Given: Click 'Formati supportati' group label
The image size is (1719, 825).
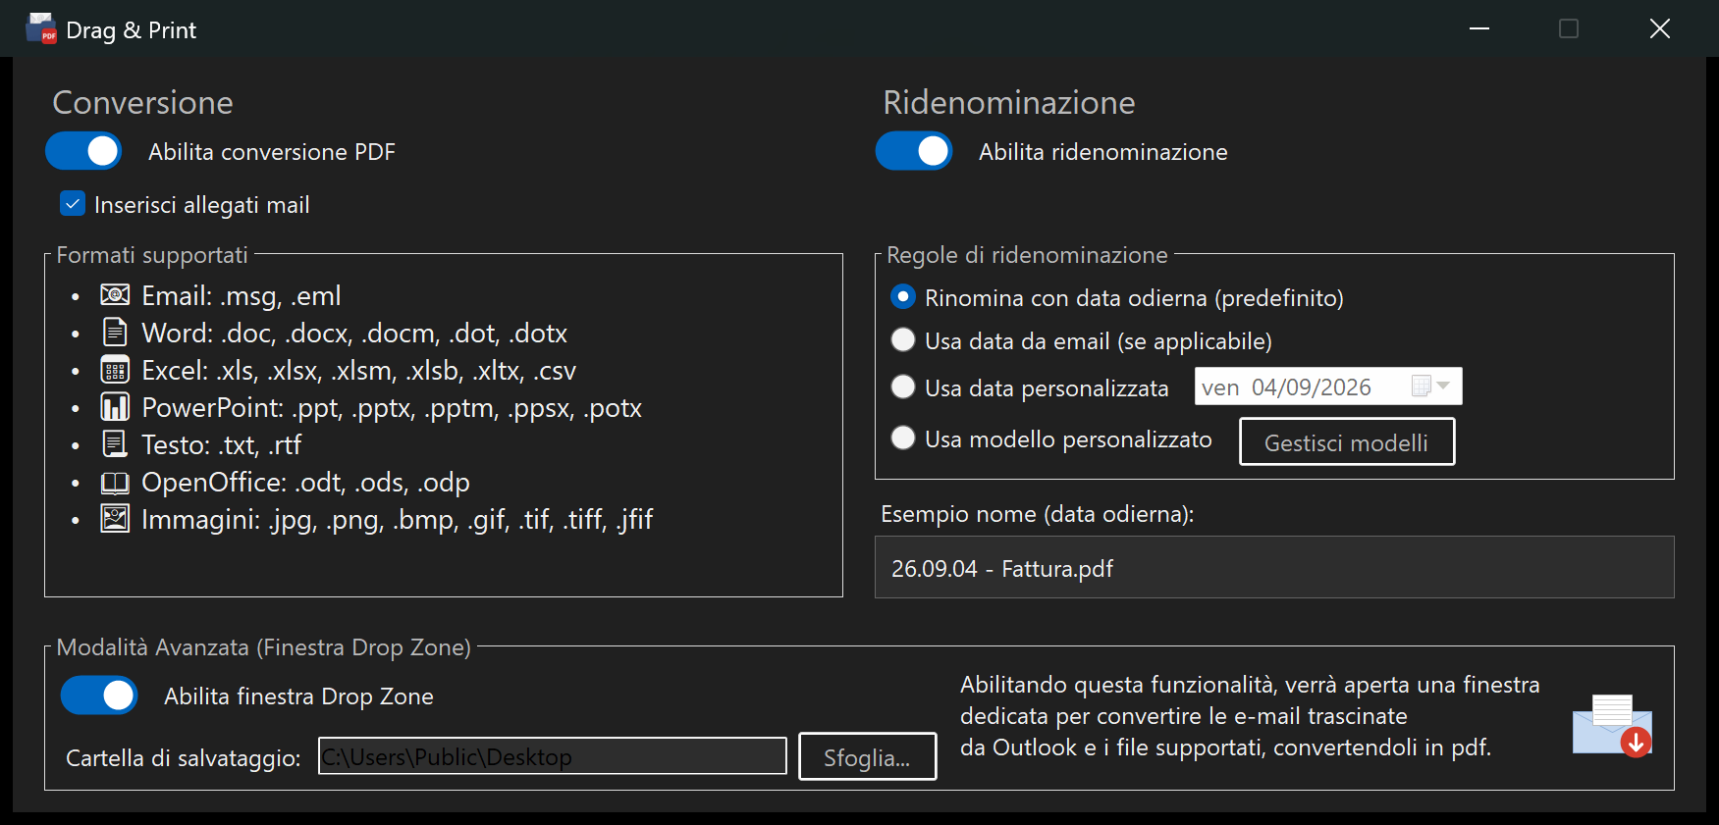Looking at the screenshot, I should (152, 255).
